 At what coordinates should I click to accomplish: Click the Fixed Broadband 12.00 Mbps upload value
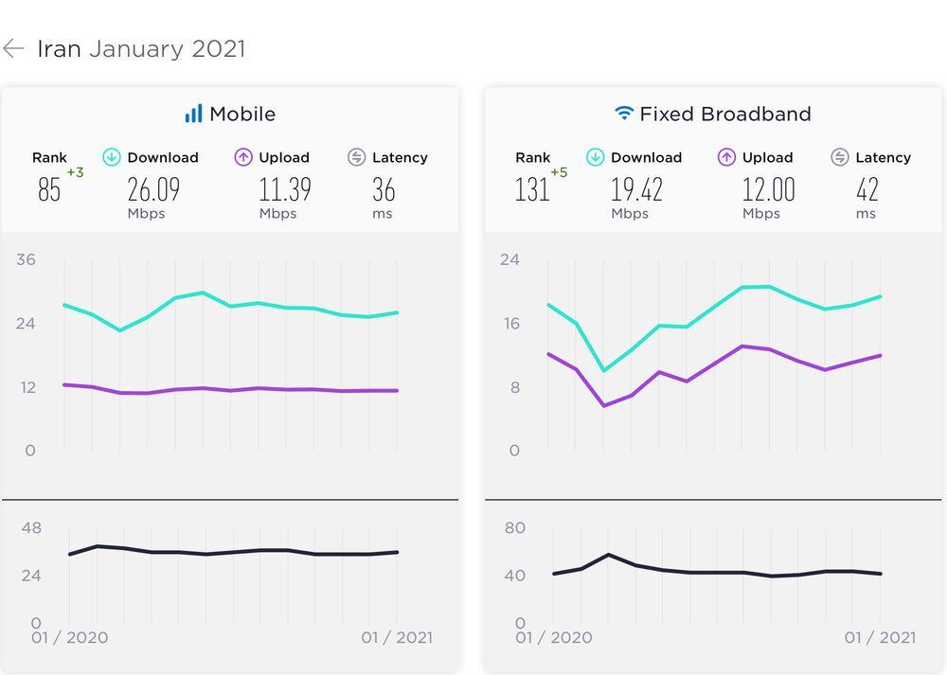pyautogui.click(x=768, y=190)
